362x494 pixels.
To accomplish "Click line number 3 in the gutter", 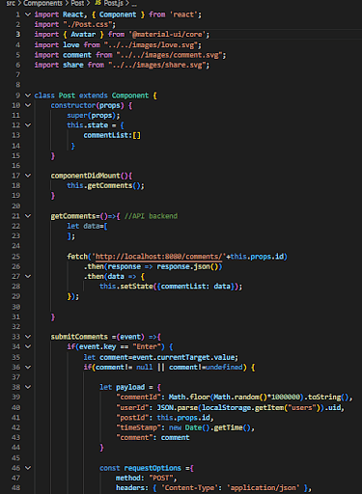I will point(18,35).
